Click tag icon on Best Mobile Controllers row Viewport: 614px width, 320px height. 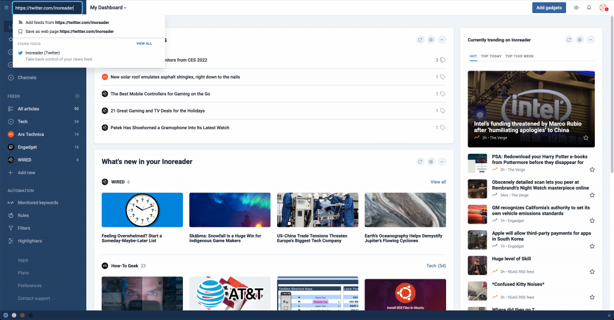(x=443, y=94)
